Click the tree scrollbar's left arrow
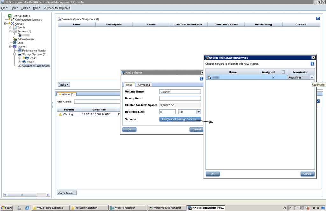This screenshot has height=211, width=326. tap(5, 195)
